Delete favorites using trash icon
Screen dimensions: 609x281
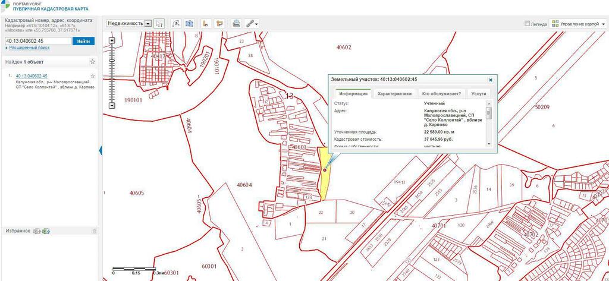tap(93, 231)
